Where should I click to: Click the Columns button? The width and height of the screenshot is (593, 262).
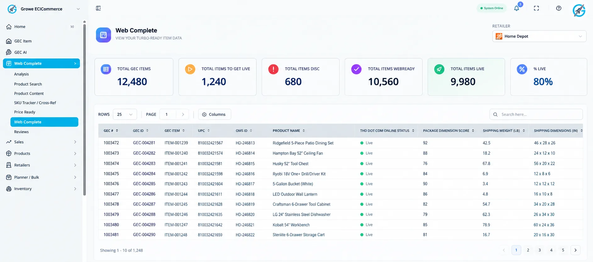[x=215, y=114]
